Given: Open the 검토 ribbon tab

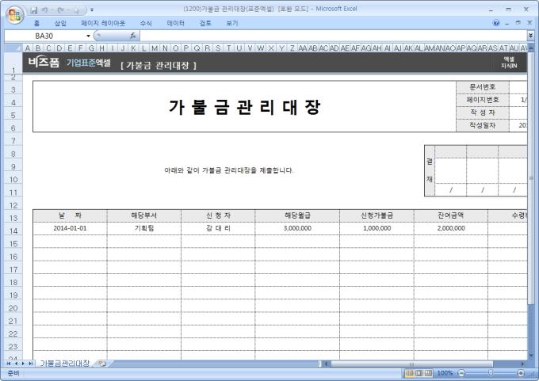Looking at the screenshot, I should (x=205, y=23).
